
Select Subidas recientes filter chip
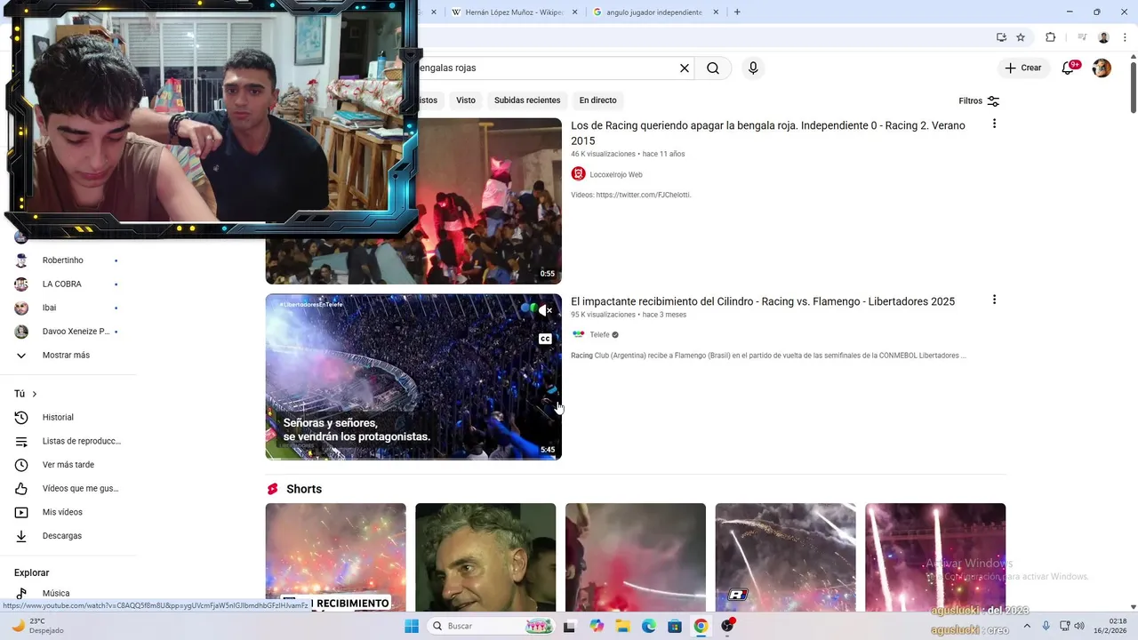(527, 100)
